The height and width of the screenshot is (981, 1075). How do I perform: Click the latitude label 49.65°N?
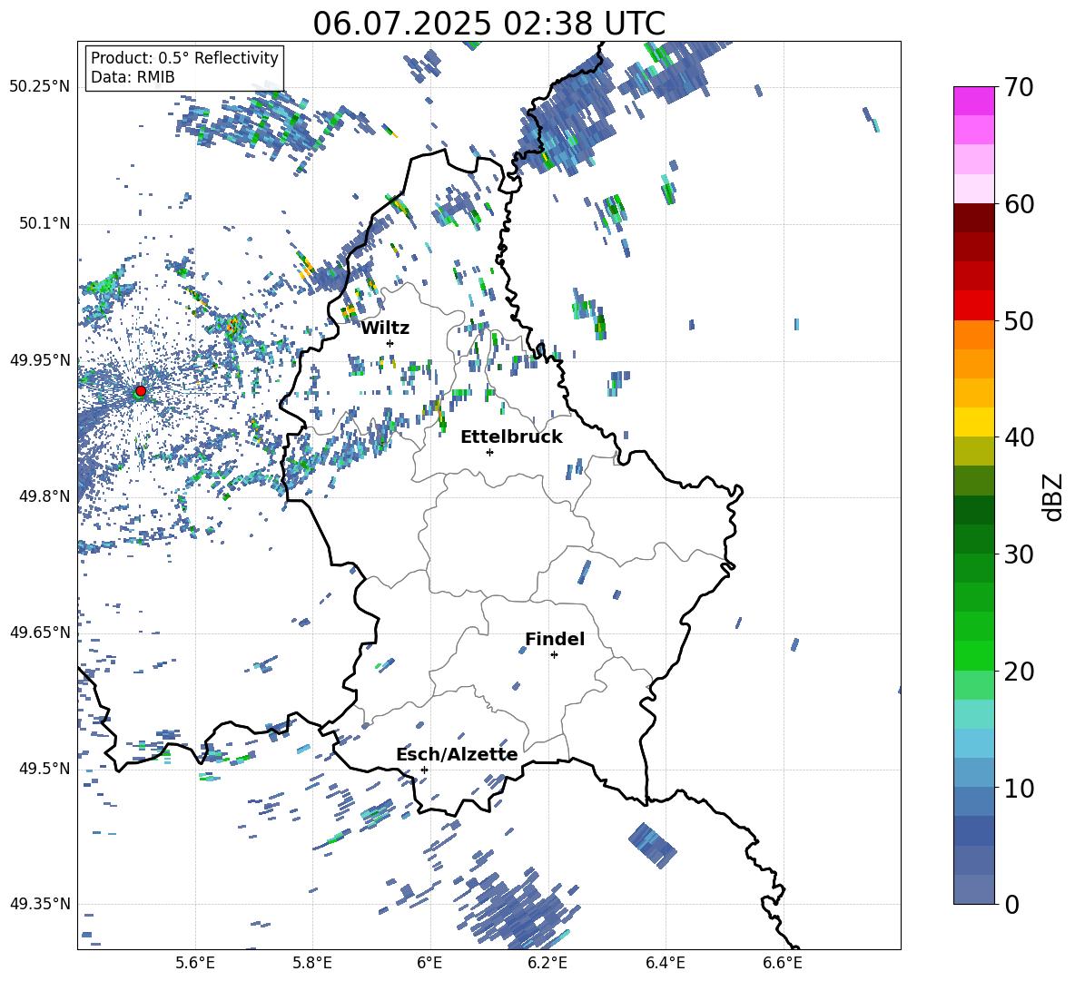(40, 632)
